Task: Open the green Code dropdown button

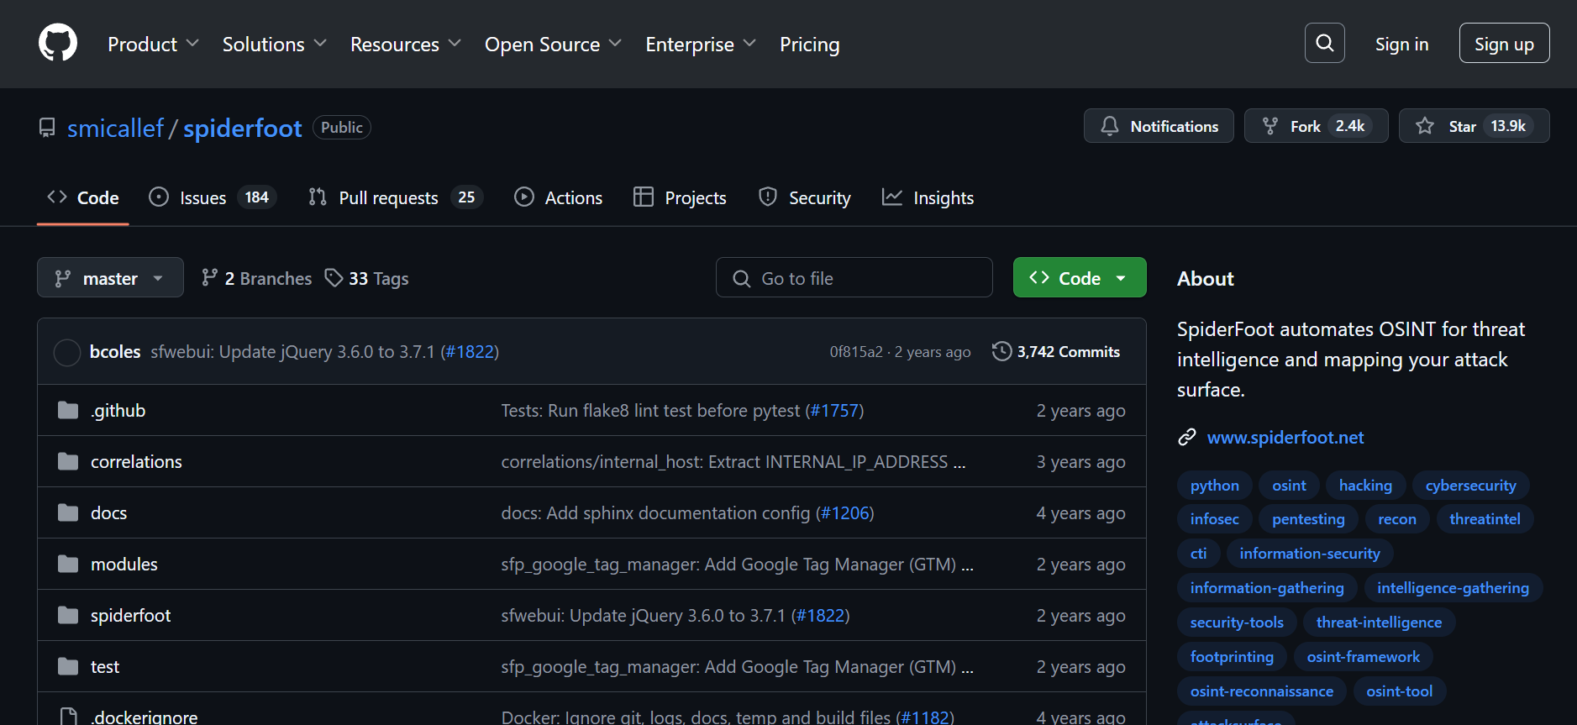Action: click(1080, 277)
